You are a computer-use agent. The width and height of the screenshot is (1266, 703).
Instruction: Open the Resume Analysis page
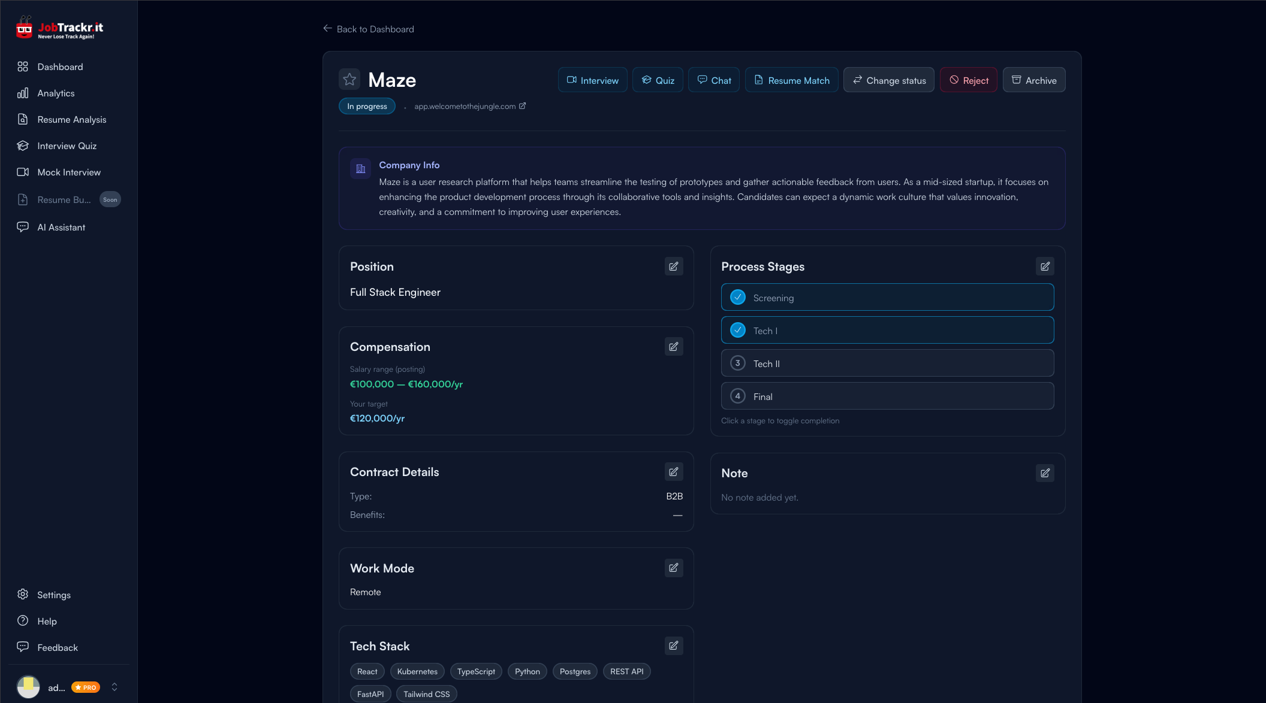coord(71,119)
